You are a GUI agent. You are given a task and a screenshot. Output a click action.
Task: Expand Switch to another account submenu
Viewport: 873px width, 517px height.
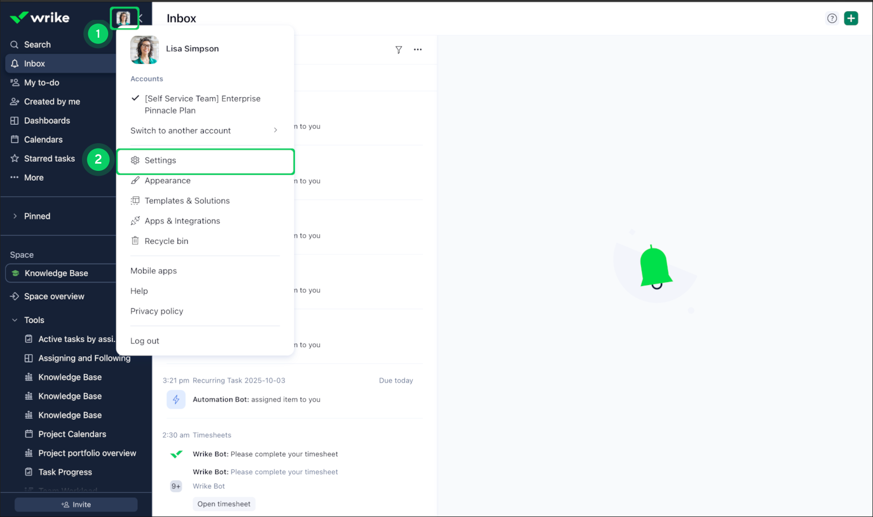point(204,131)
